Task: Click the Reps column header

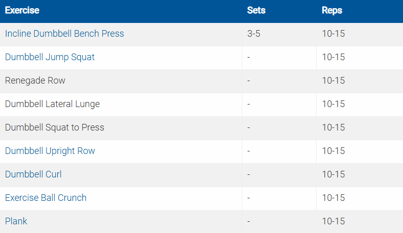Action: coord(332,10)
